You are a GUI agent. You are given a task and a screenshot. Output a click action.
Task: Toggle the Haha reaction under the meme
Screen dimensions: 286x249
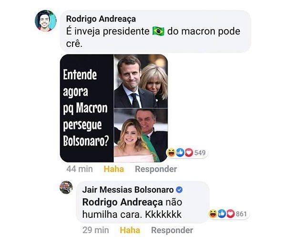point(113,169)
